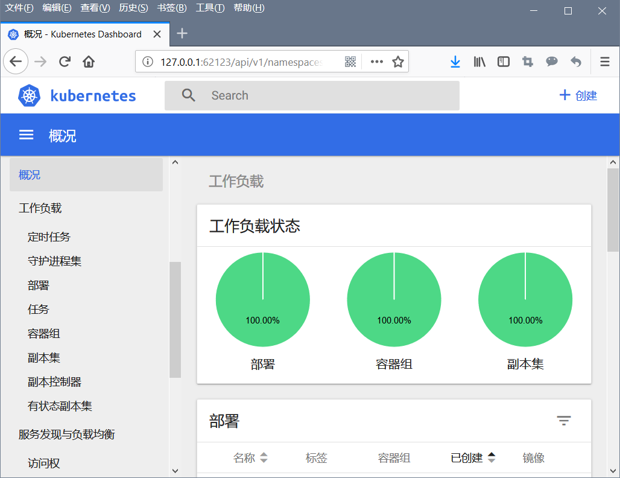Click the 部署 pie chart
Screen dimensions: 620x478
coord(262,299)
